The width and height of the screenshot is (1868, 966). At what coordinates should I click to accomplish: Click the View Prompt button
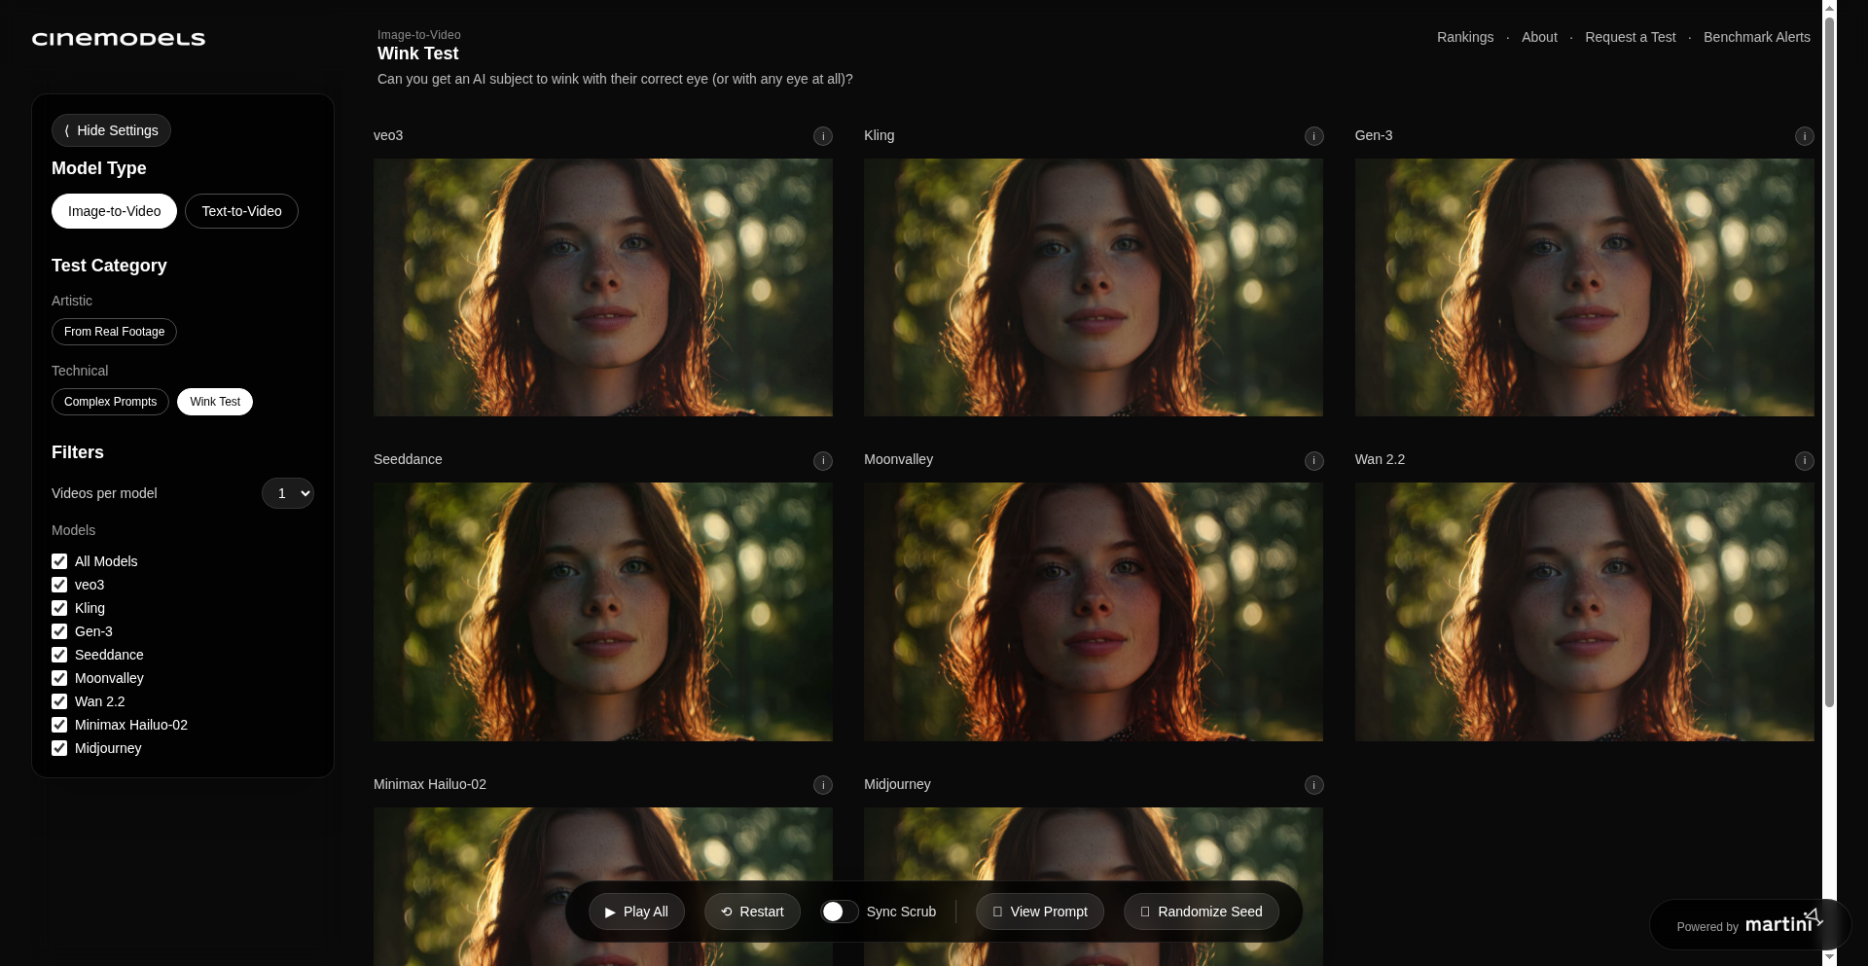click(x=1040, y=912)
